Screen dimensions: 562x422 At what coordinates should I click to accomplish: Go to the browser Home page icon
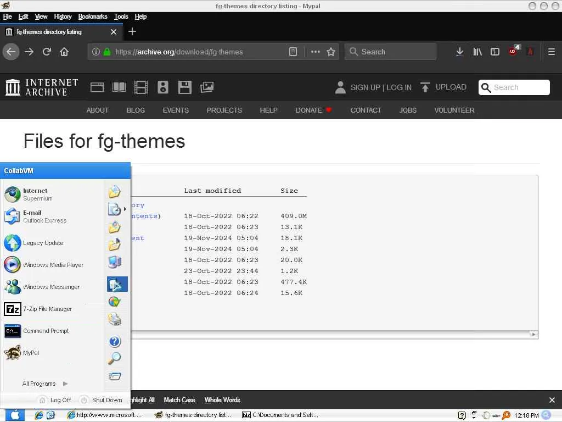point(64,52)
